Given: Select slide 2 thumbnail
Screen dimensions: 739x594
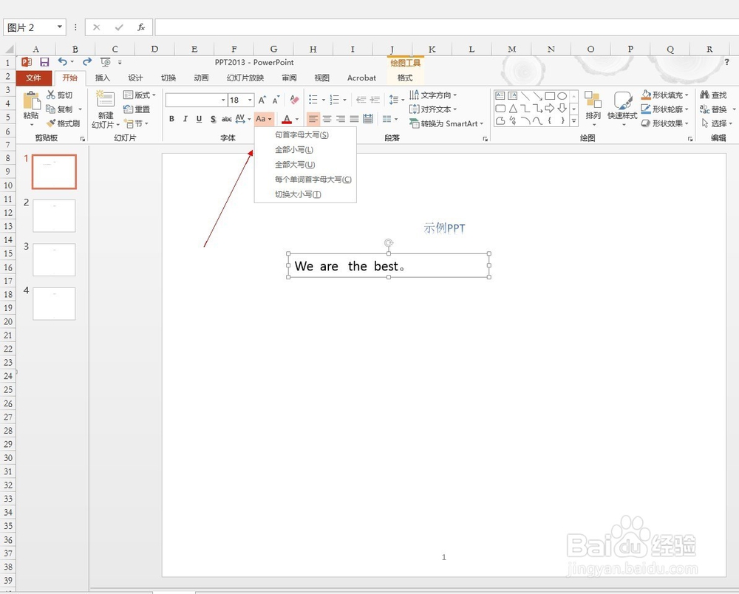Looking at the screenshot, I should pyautogui.click(x=54, y=216).
